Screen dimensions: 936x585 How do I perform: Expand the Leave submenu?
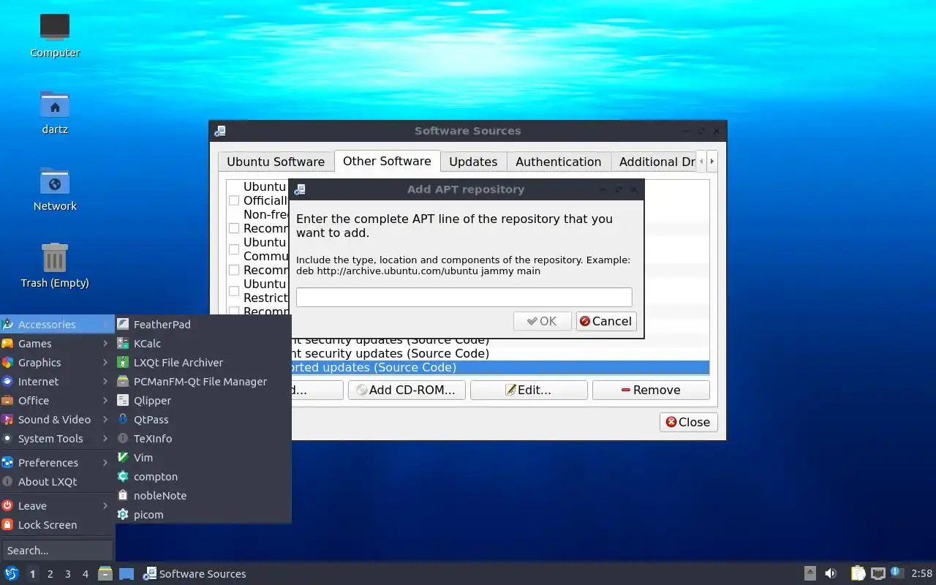tap(57, 506)
